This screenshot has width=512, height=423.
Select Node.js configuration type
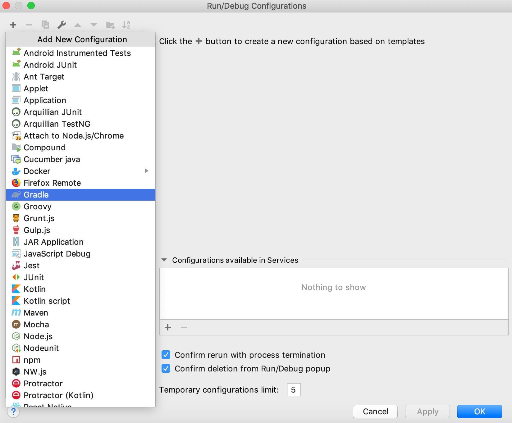81,336
